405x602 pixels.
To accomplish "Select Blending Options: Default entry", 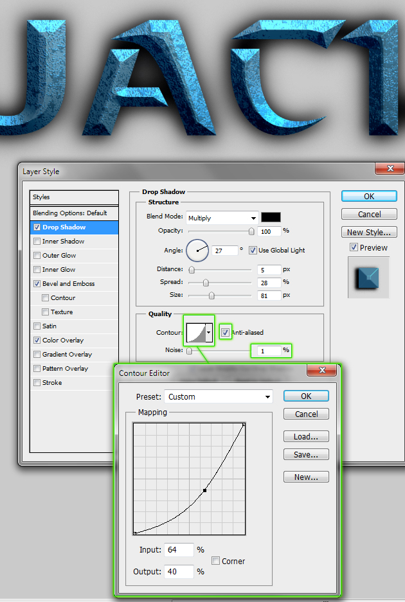I will coord(69,213).
